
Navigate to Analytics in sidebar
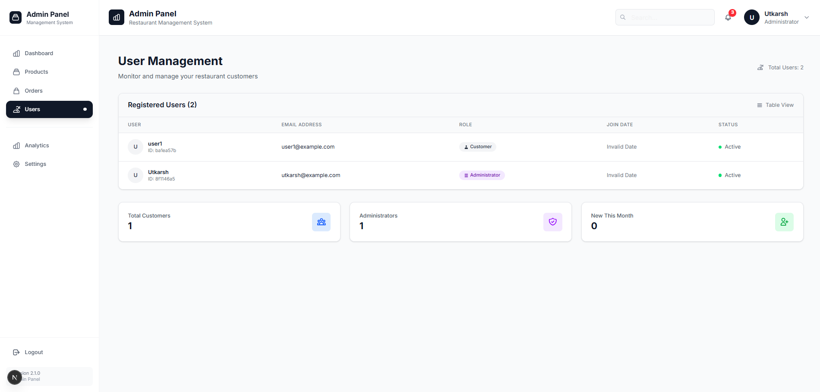pos(37,146)
